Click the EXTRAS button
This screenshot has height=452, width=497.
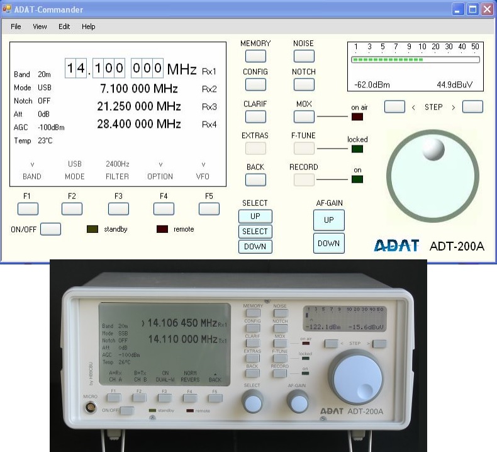(x=255, y=148)
